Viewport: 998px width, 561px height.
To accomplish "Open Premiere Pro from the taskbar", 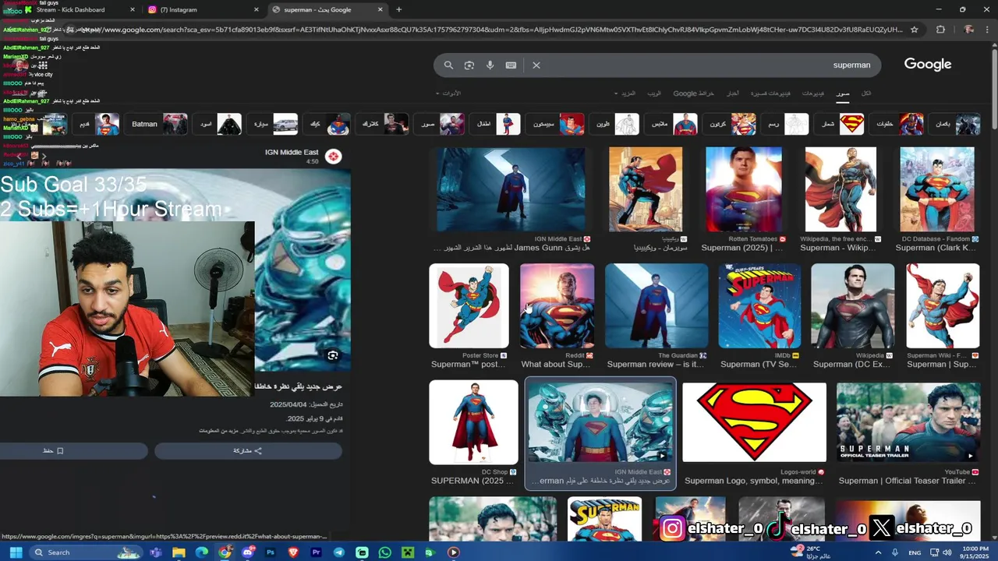I will [317, 552].
